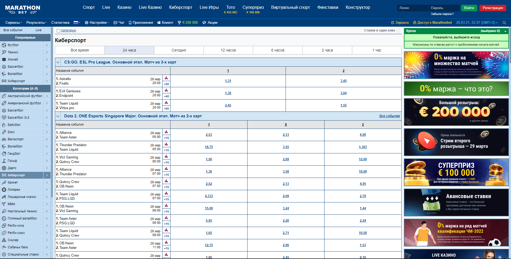Focus the Пароль input field
The image size is (511, 259).
click(x=444, y=8)
